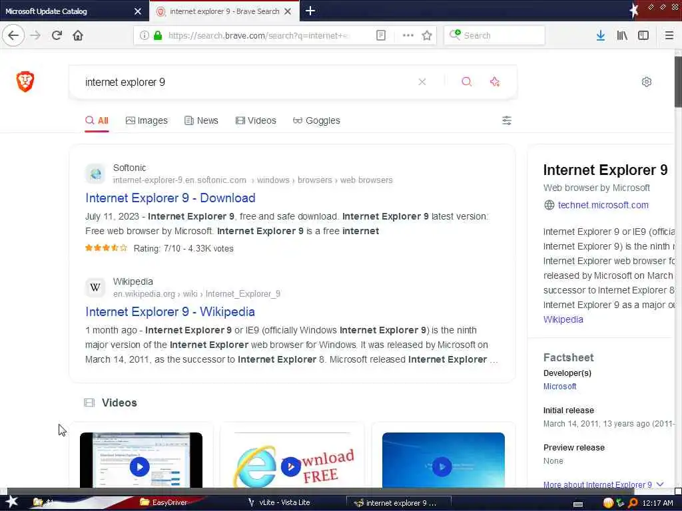
Task: Toggle reader view in address bar
Action: 380,35
